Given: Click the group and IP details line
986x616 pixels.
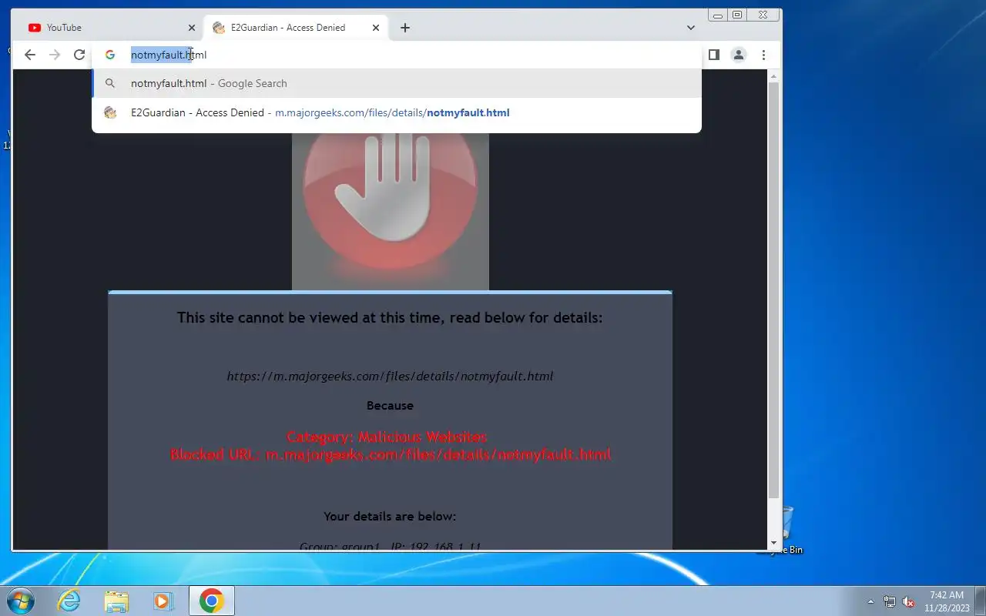Looking at the screenshot, I should pyautogui.click(x=390, y=547).
